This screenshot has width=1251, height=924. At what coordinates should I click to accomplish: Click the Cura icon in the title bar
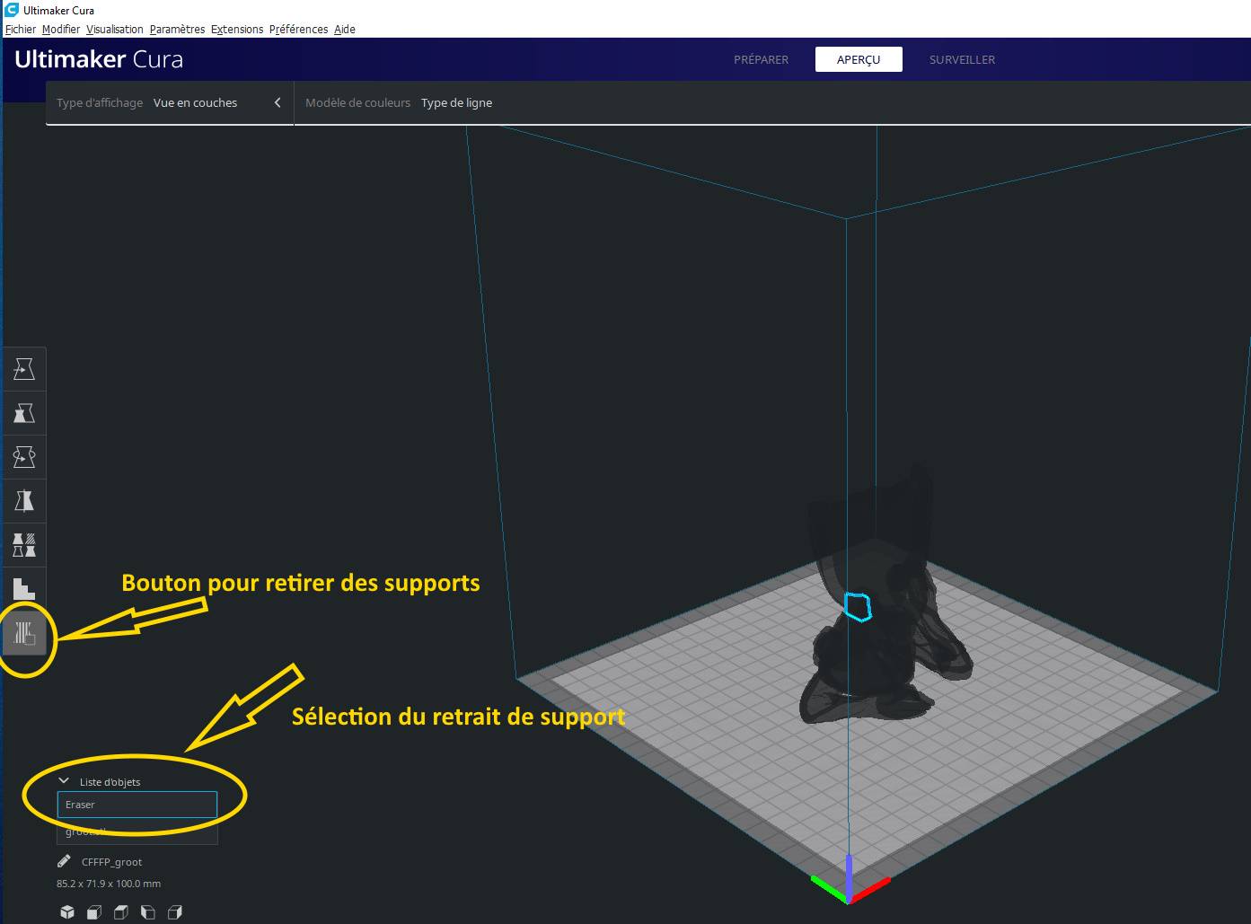(12, 10)
